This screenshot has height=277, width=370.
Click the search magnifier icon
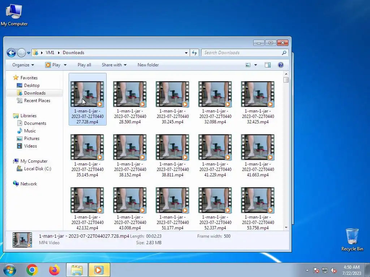(284, 53)
